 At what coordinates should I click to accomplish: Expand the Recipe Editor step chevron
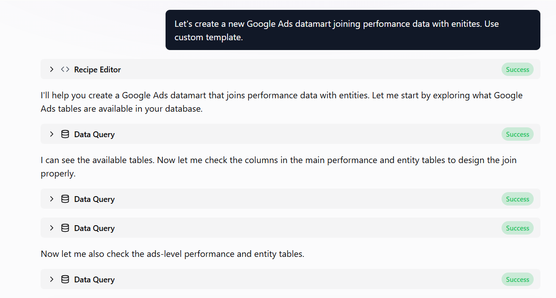click(x=52, y=69)
